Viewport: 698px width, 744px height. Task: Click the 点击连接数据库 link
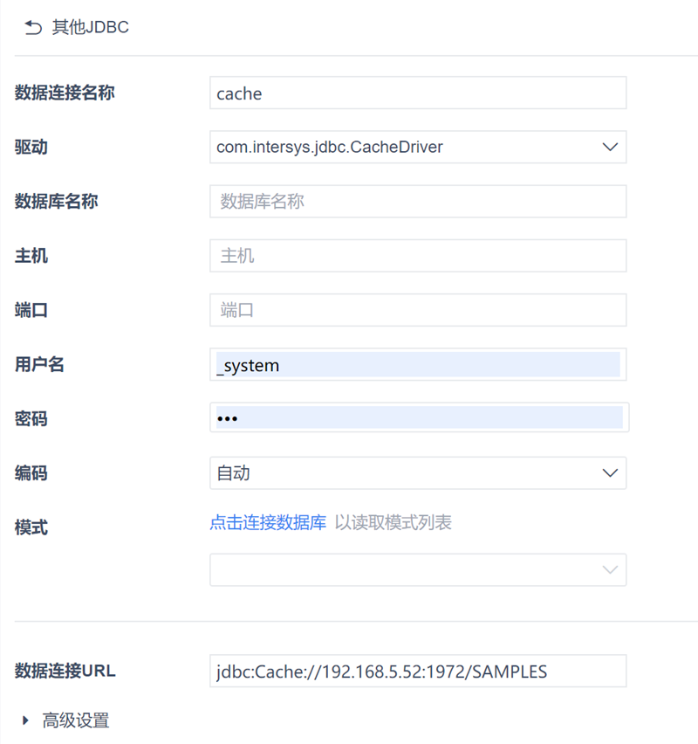point(268,523)
